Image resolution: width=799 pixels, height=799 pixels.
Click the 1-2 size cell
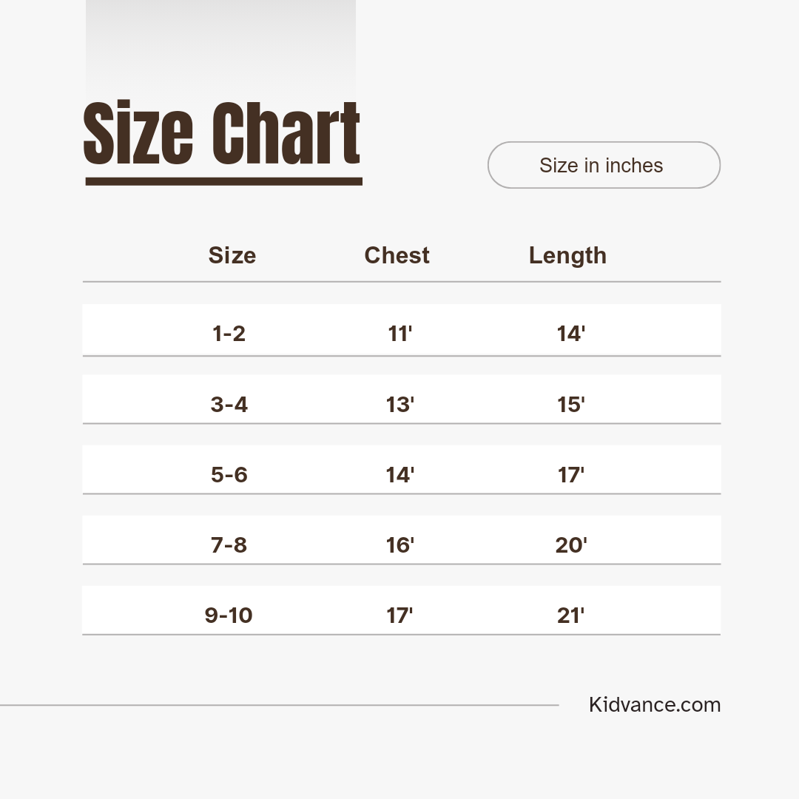coord(229,334)
